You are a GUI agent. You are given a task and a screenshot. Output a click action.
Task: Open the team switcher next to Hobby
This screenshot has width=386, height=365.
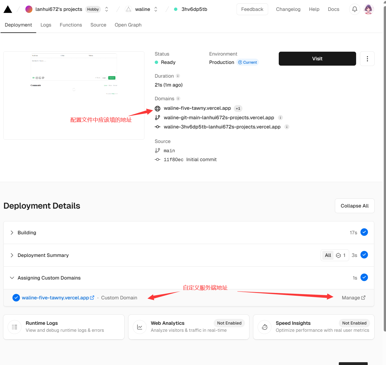[x=106, y=9]
